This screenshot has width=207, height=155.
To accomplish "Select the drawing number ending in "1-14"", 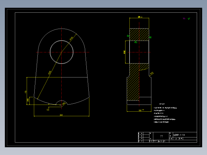I will tap(179, 135).
